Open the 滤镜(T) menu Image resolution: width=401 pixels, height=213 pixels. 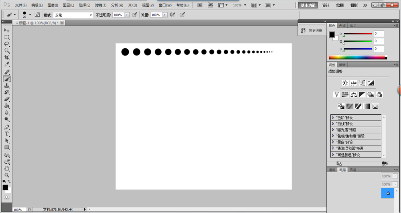pyautogui.click(x=101, y=5)
